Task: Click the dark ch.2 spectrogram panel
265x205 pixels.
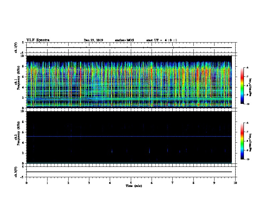Action: coord(129,137)
